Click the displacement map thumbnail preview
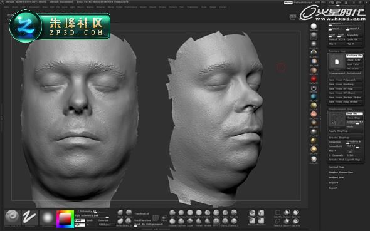 [x=337, y=120]
